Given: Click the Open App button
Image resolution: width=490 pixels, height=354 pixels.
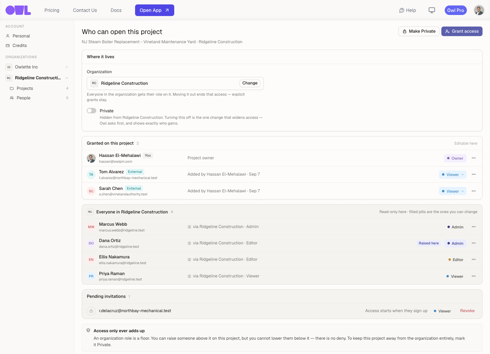Looking at the screenshot, I should pos(154,10).
